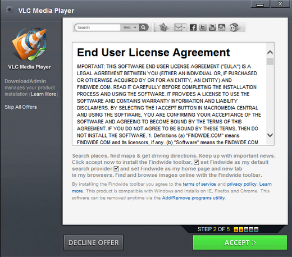Image resolution: width=292 pixels, height=257 pixels.
Task: Uncheck set Findwide as default search provider
Action: click(196, 162)
